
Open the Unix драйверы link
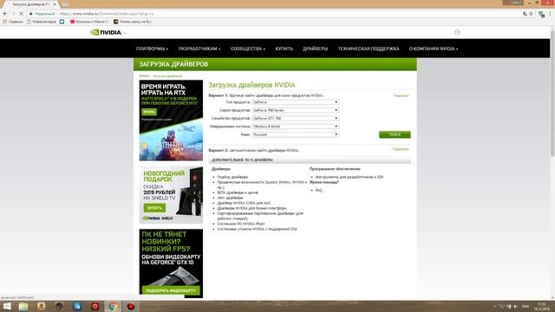coord(230,198)
